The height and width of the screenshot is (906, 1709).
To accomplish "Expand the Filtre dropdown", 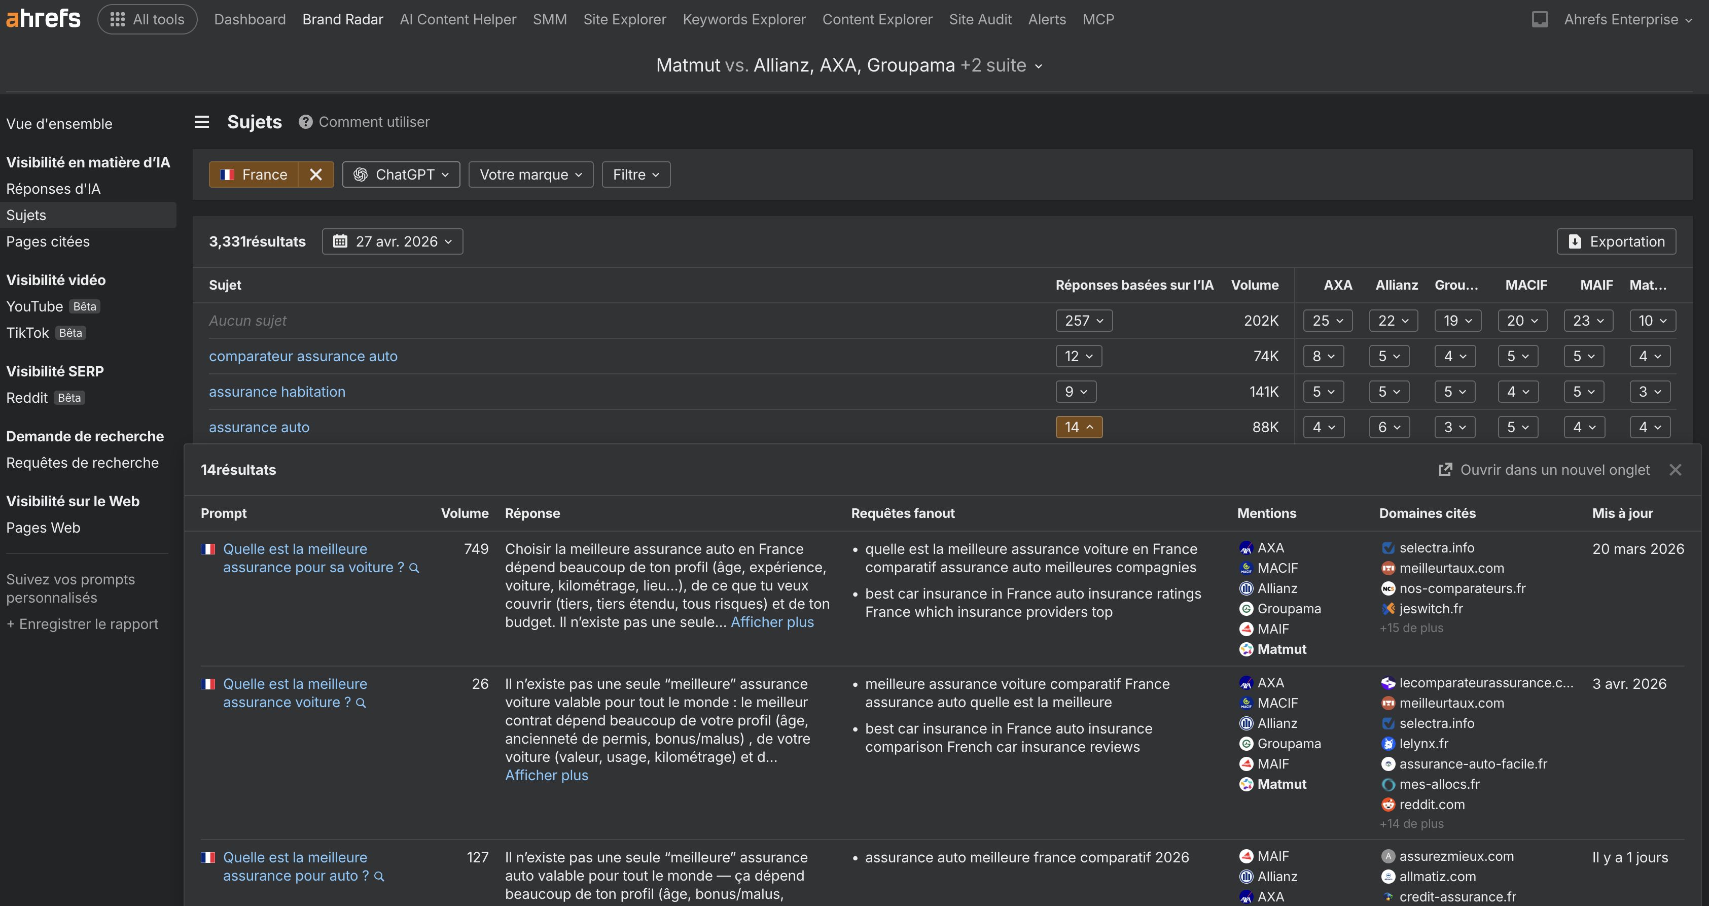I will pos(635,175).
